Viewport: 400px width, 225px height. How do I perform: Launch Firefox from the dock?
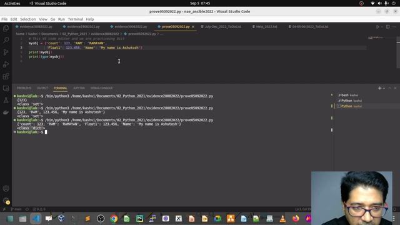[296, 219]
